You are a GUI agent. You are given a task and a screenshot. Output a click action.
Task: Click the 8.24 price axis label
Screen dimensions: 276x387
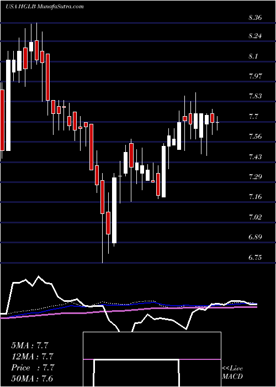pyautogui.click(x=255, y=36)
